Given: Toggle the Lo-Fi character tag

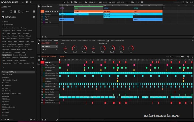Looking at the screenshot, I should [4, 44].
